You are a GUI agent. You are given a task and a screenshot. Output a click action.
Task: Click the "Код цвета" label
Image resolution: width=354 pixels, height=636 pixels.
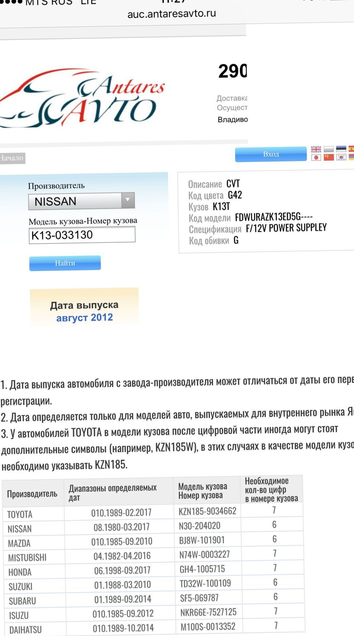(x=206, y=196)
